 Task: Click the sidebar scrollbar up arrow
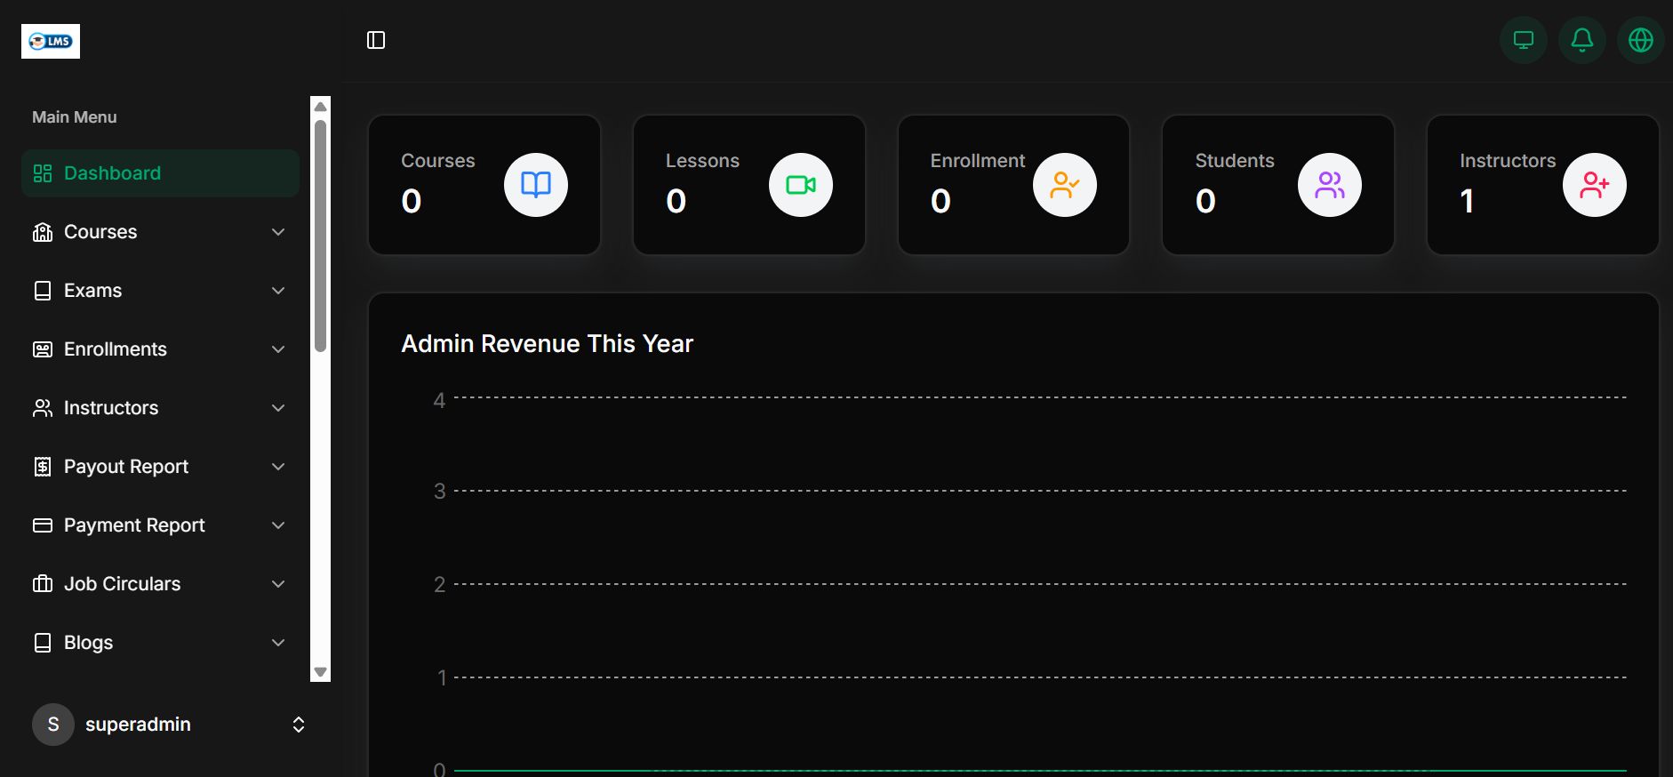coord(321,107)
